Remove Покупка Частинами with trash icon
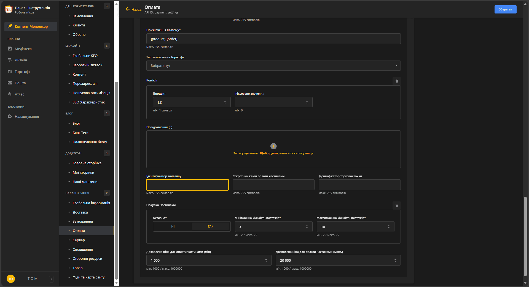Viewport: 529px width, 287px height. pyautogui.click(x=397, y=206)
